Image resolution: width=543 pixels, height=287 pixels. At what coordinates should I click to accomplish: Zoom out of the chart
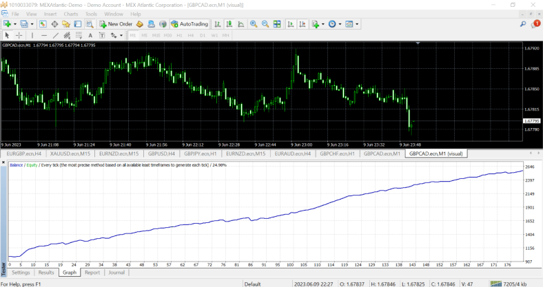pyautogui.click(x=265, y=24)
